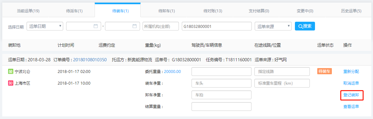Go to the 待对账(13) tab
Image resolution: width=373 pixels, height=119 pixels.
[x=213, y=11]
